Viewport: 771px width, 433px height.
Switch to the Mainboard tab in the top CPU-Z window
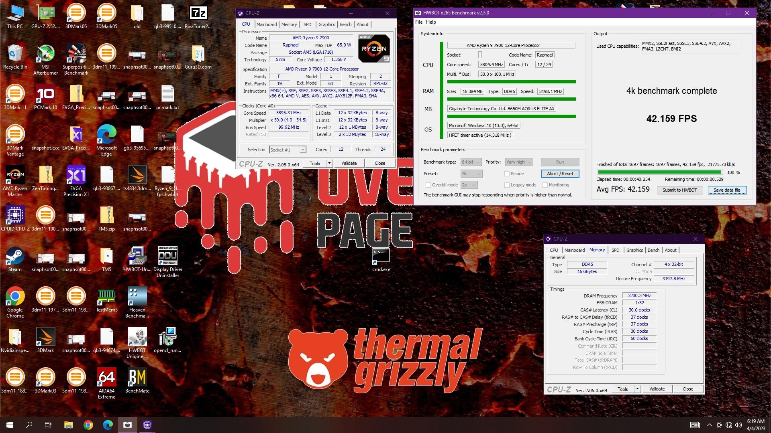click(x=267, y=24)
